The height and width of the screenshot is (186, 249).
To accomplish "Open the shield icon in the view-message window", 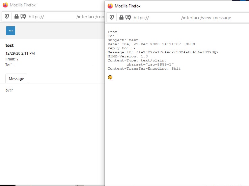I will [x=112, y=18].
